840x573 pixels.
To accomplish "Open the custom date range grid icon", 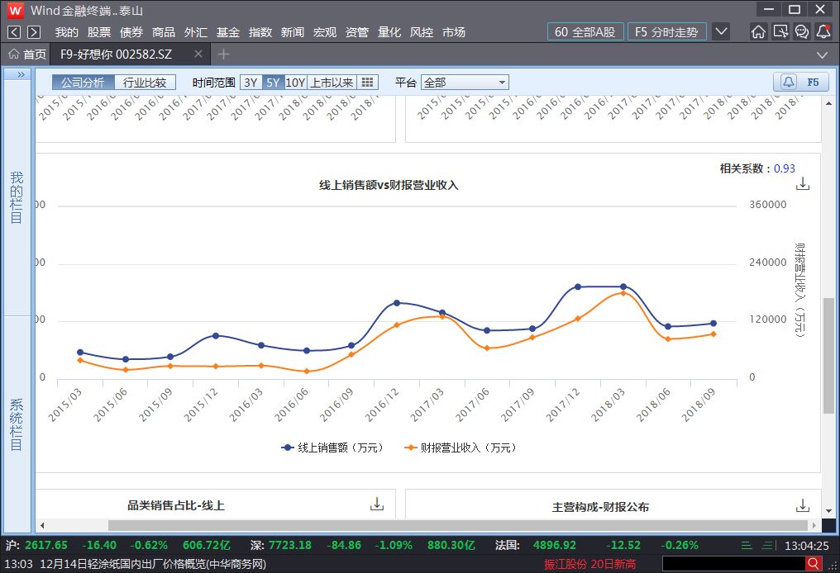I will click(368, 83).
